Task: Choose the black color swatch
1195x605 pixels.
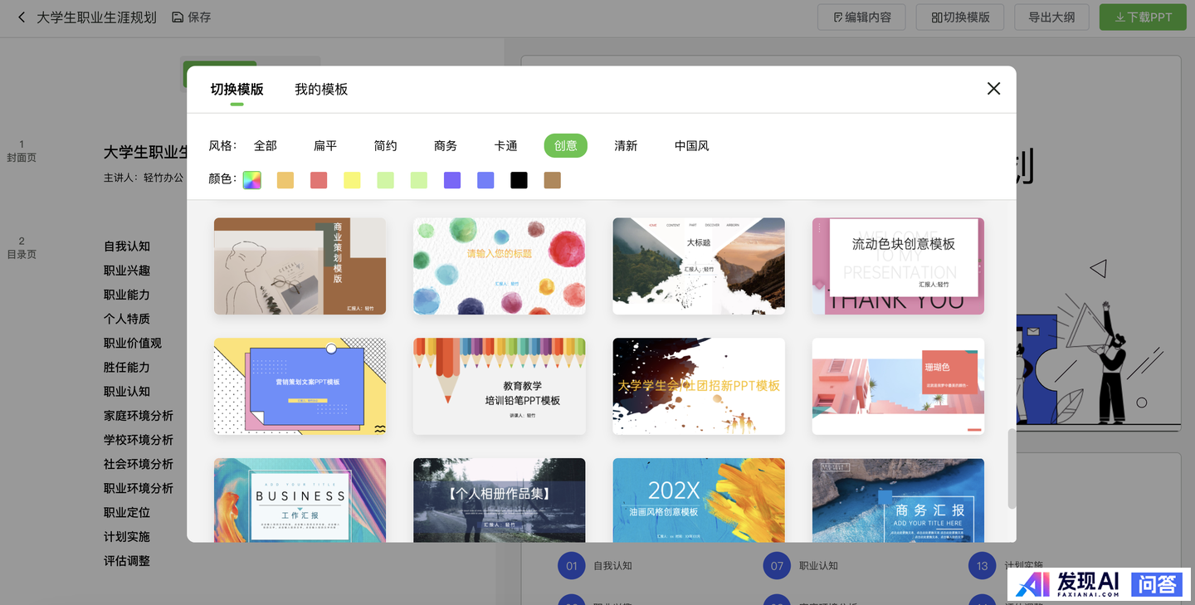Action: click(519, 180)
